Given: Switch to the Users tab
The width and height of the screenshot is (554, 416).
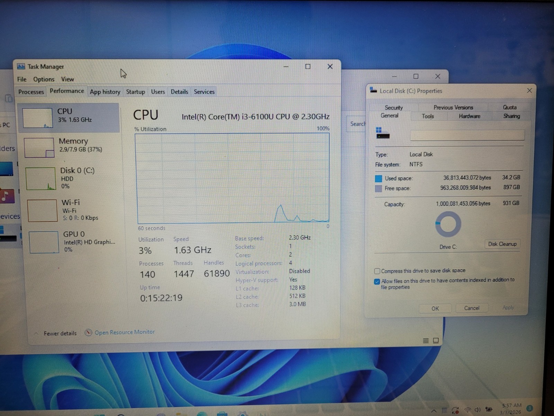Looking at the screenshot, I should tap(158, 92).
